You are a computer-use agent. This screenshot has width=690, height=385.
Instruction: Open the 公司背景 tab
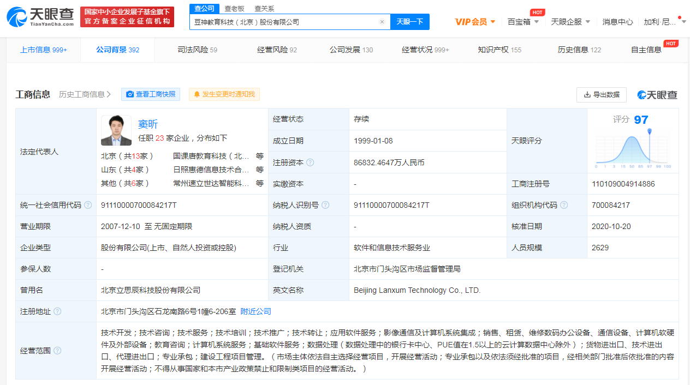pos(117,50)
